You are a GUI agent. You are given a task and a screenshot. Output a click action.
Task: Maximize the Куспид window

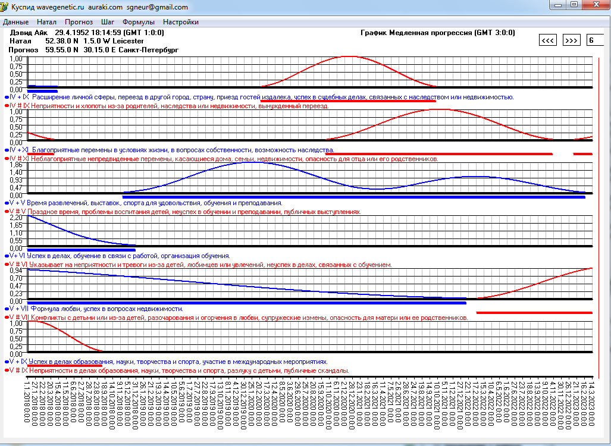[x=574, y=5]
